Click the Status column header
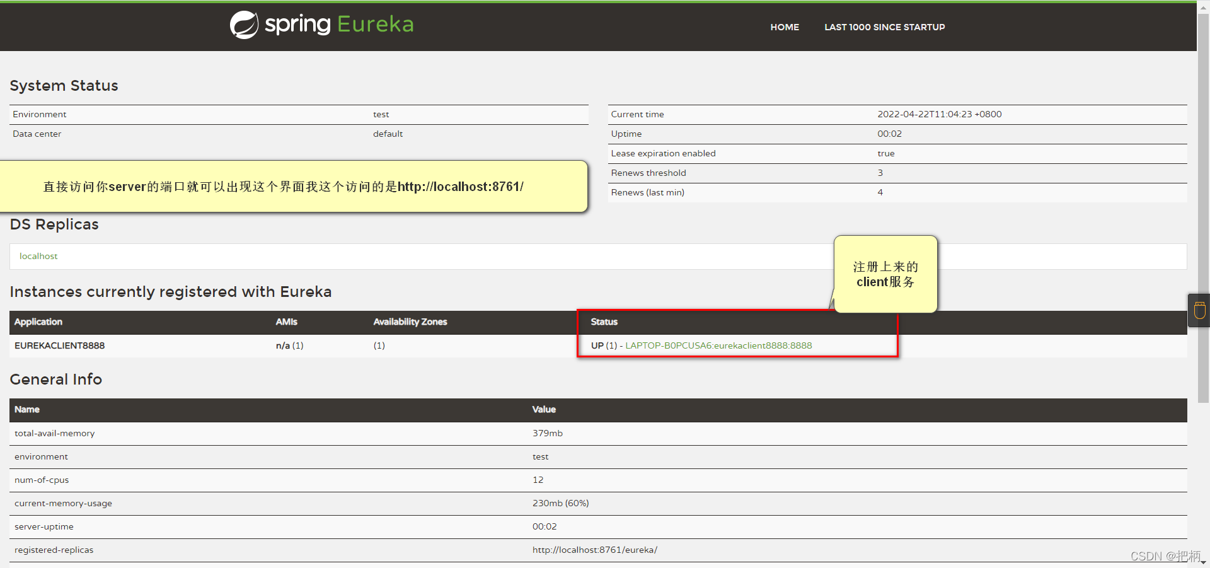 pos(603,322)
